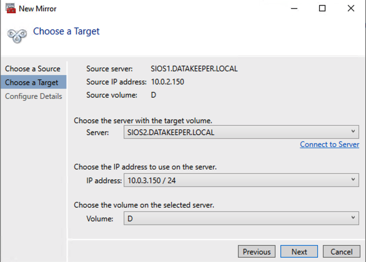Expand the IP address dropdown arrow
This screenshot has height=262, width=366.
(353, 179)
